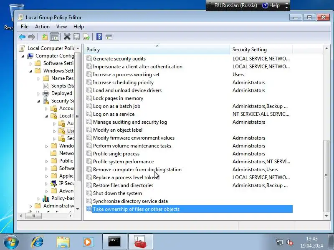Open language bar options arrow
334x250 pixels.
tap(286, 7)
